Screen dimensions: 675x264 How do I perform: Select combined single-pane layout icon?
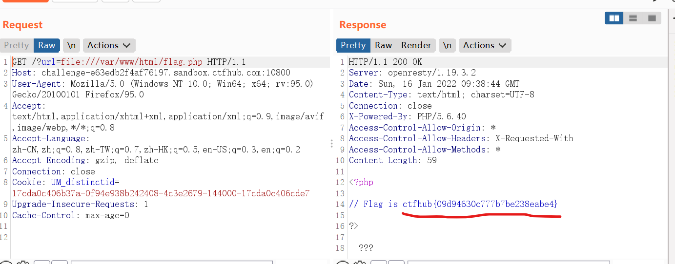coord(652,18)
